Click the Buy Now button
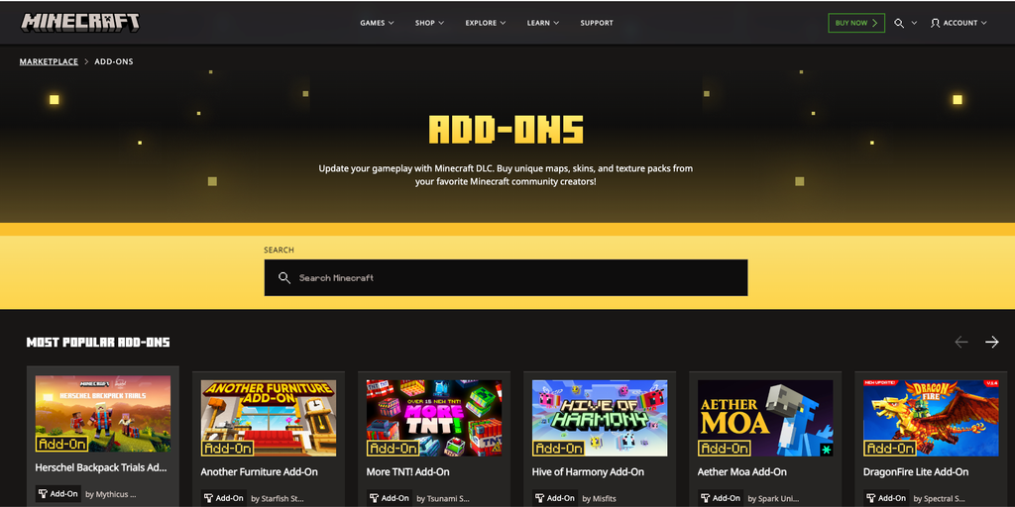 coord(855,23)
